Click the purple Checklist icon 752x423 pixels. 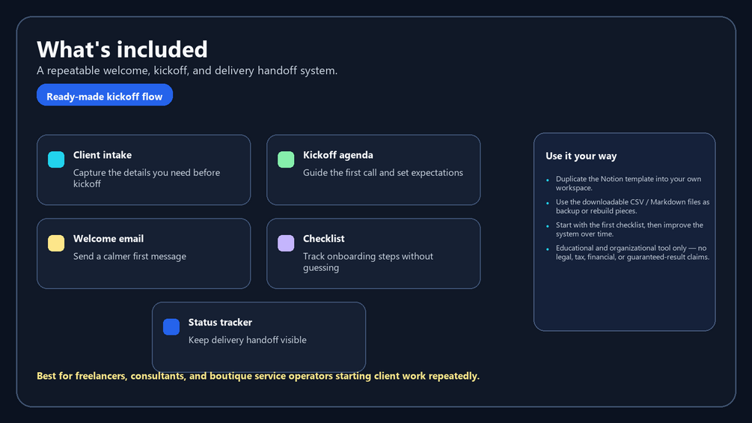[286, 243]
